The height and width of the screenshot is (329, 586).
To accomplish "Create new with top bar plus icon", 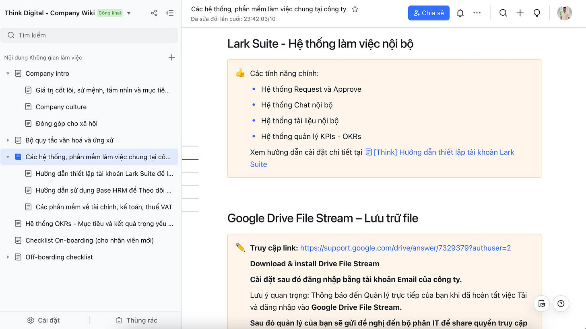I will click(x=520, y=13).
